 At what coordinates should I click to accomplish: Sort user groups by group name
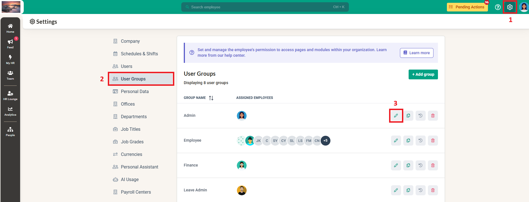[211, 98]
